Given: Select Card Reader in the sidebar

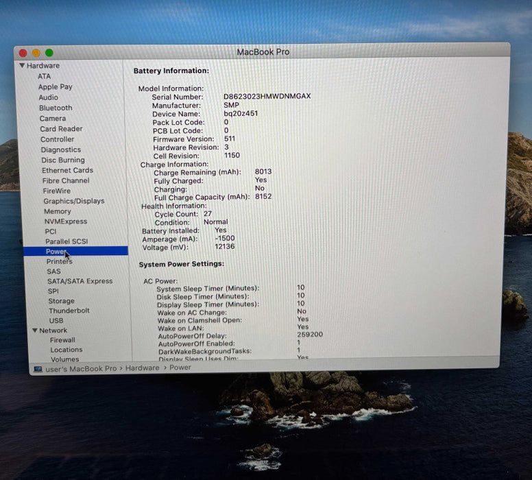Looking at the screenshot, I should coord(61,129).
